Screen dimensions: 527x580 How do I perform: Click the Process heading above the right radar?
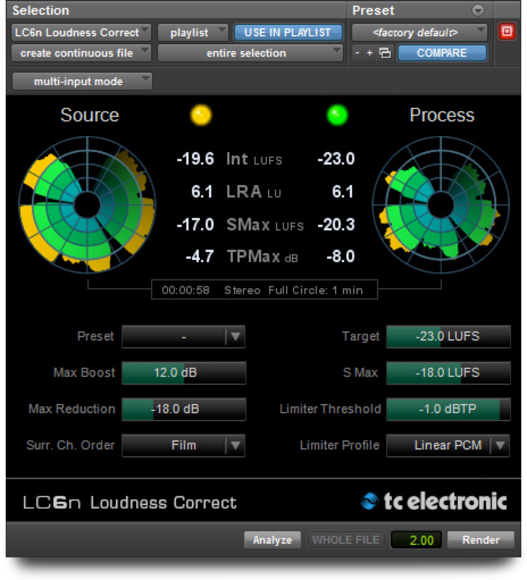[x=442, y=115]
